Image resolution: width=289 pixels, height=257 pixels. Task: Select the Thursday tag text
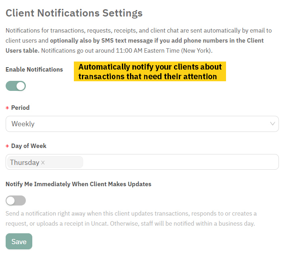[x=25, y=162]
